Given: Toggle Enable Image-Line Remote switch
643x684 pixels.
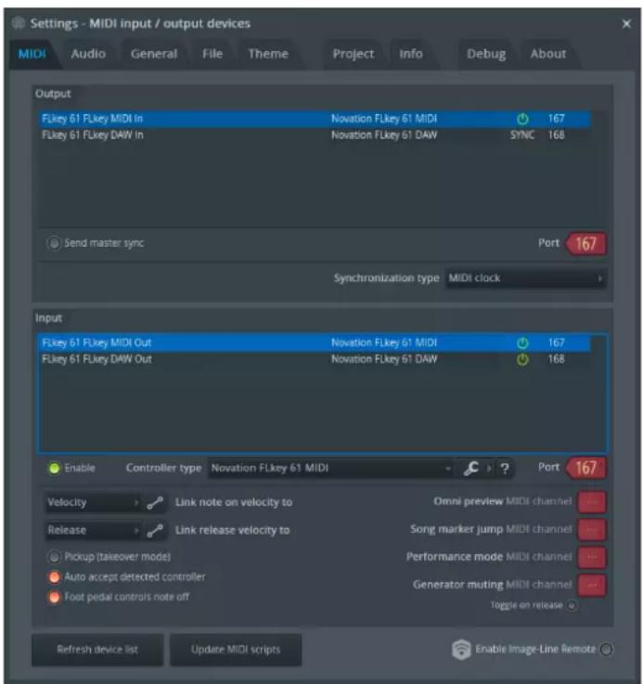Looking at the screenshot, I should point(607,650).
